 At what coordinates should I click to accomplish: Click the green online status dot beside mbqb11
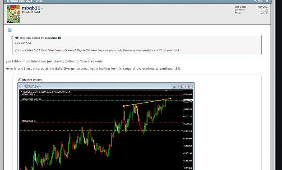pyautogui.click(x=42, y=9)
